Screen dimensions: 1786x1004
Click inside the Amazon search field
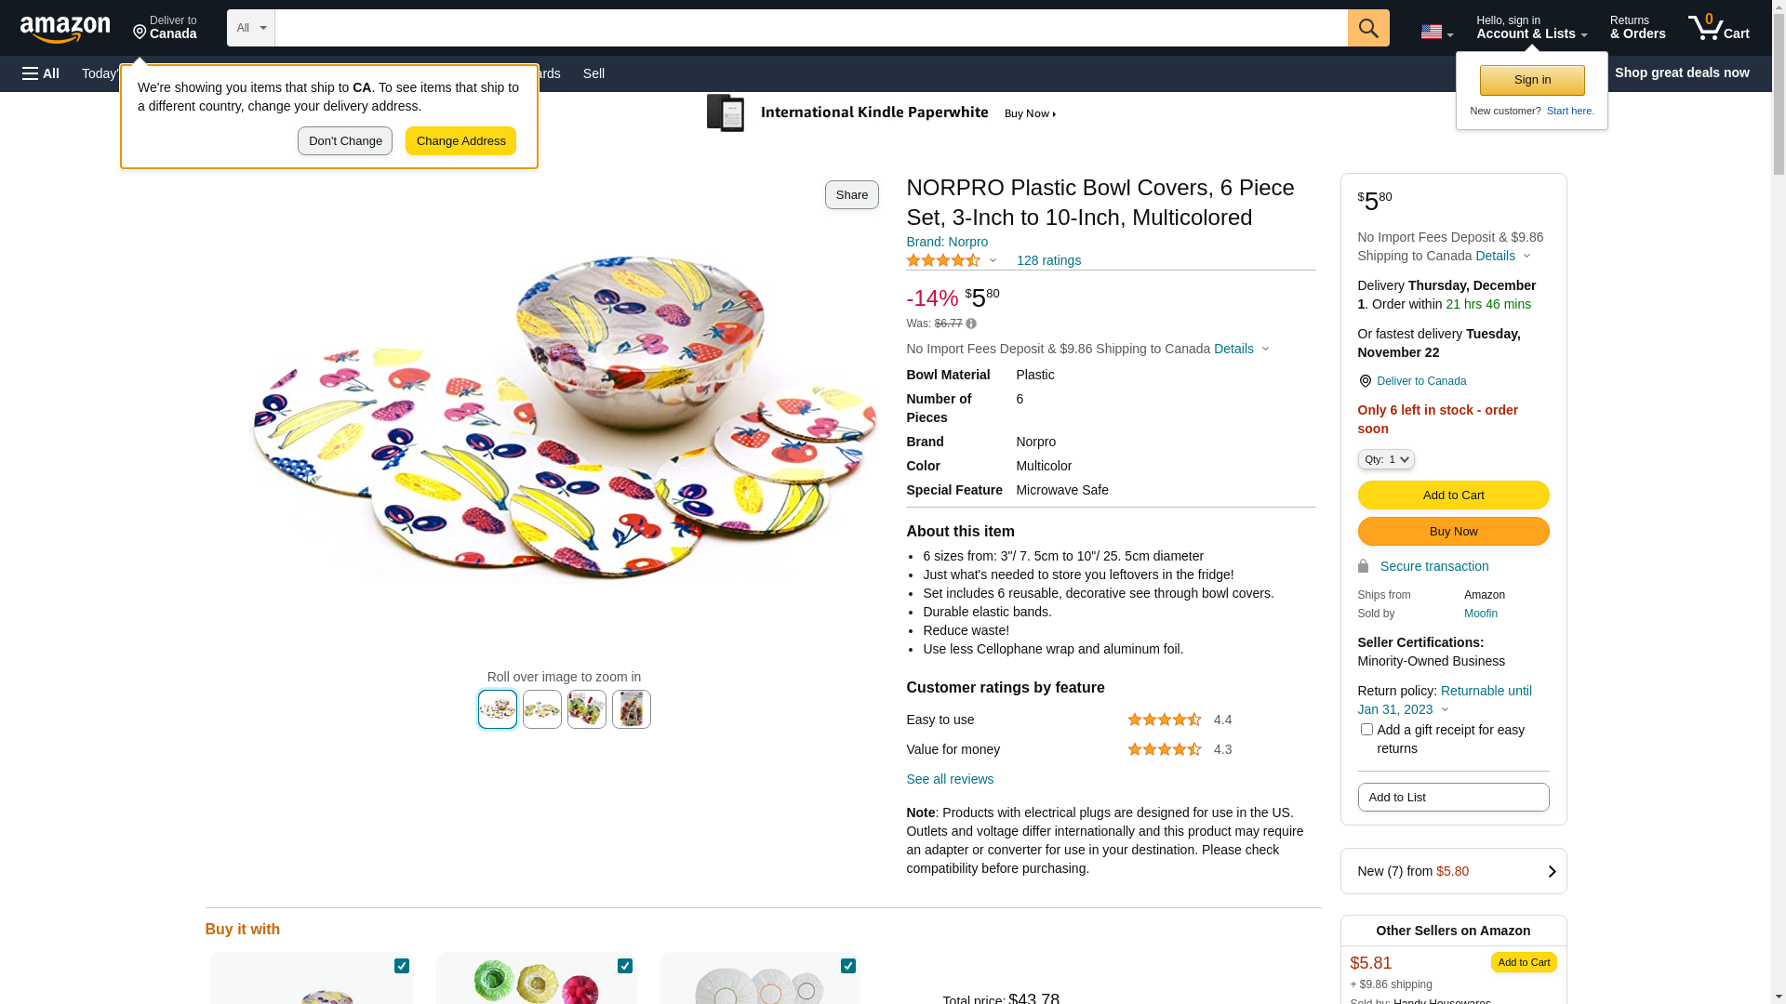pos(810,28)
